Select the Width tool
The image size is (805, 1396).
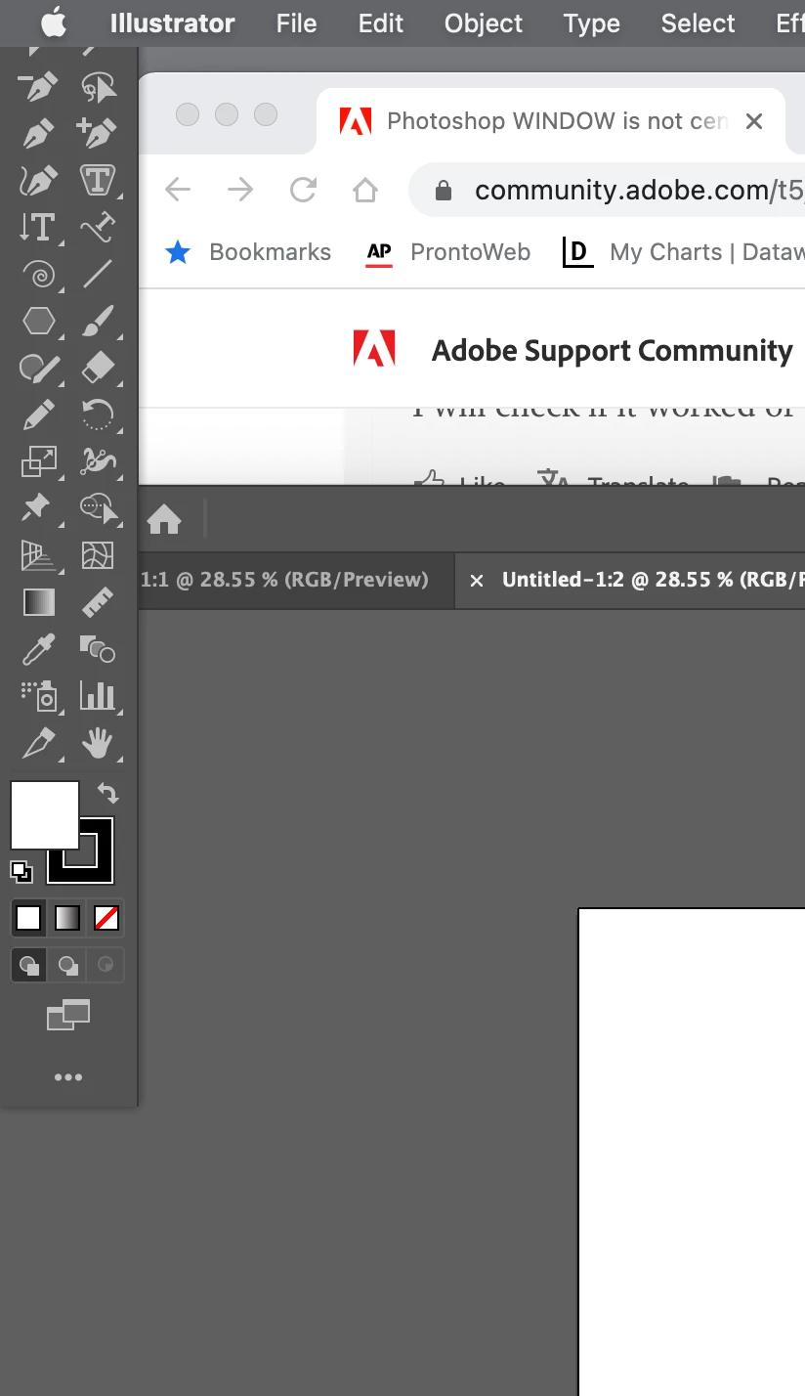click(x=97, y=460)
